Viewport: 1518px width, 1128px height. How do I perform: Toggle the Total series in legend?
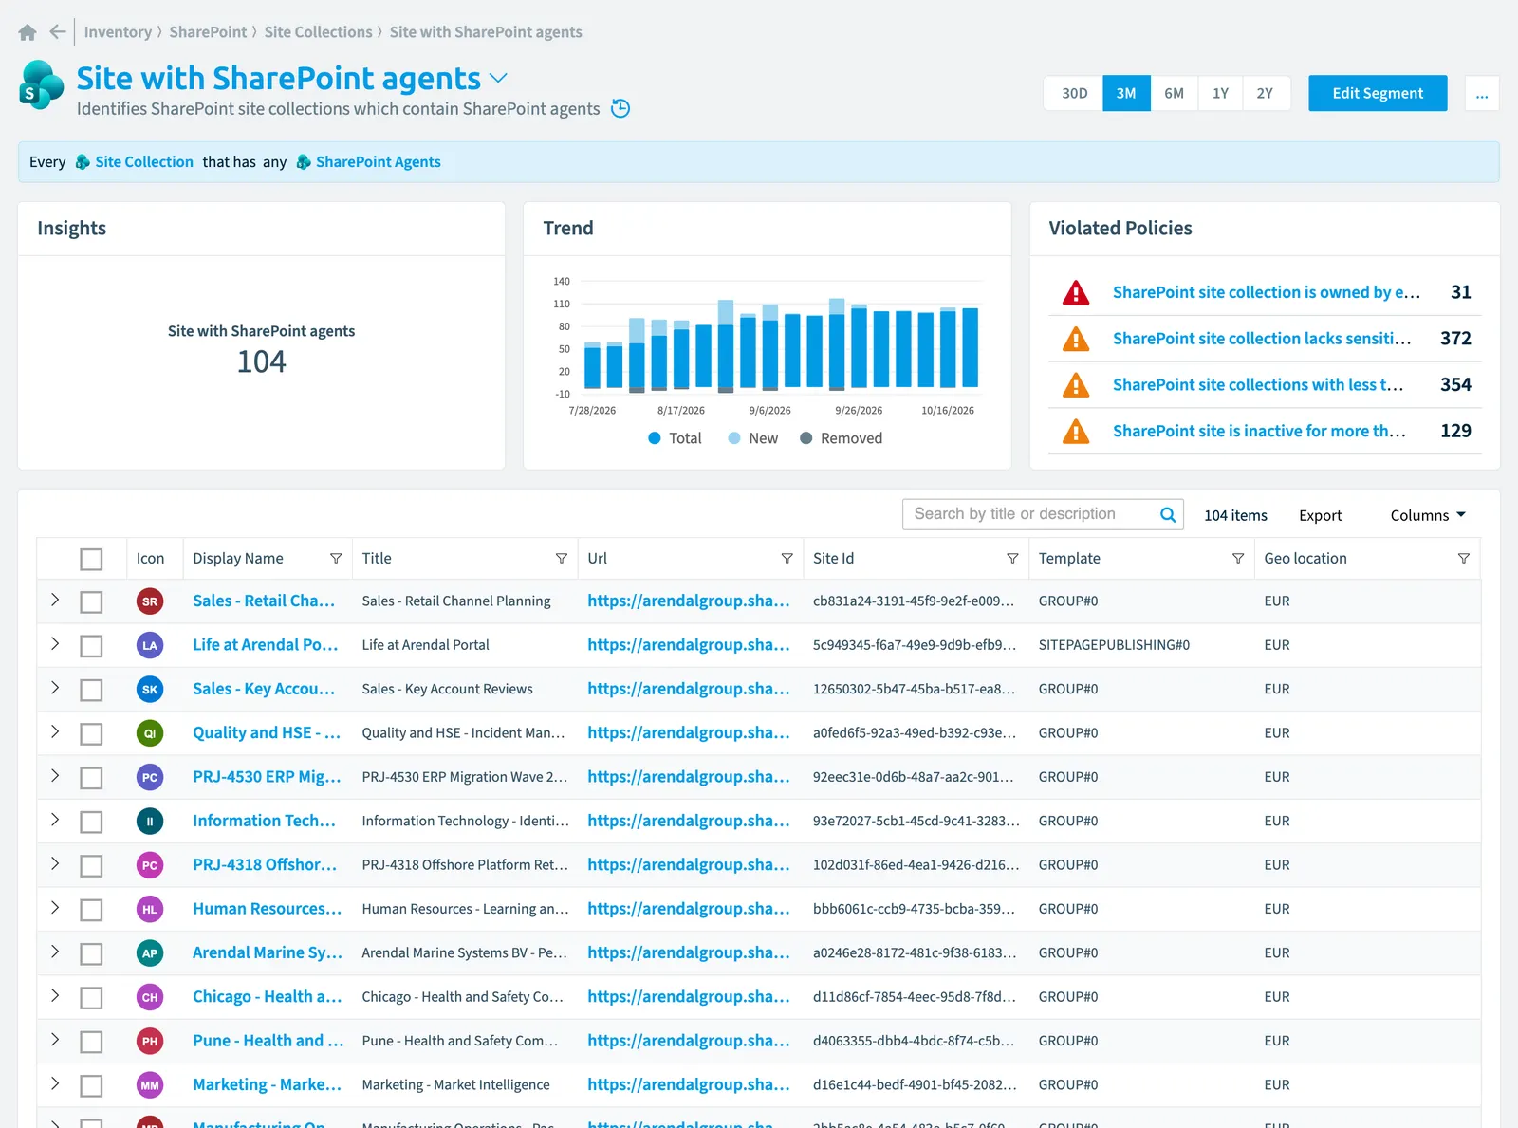coord(676,438)
